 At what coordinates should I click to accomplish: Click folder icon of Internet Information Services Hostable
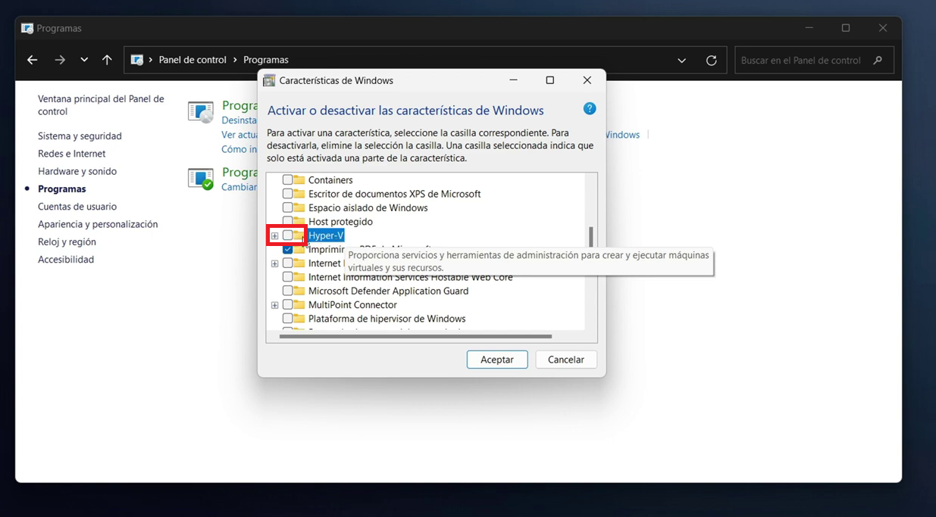[x=299, y=277]
